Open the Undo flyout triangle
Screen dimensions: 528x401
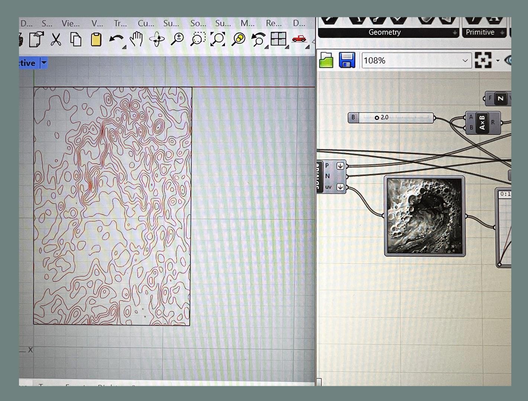click(124, 47)
